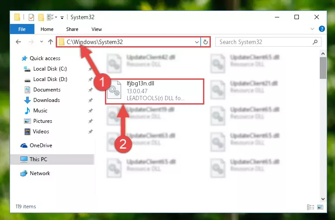The image size is (335, 220).
Task: Click the search magnifier icon
Action: point(315,42)
